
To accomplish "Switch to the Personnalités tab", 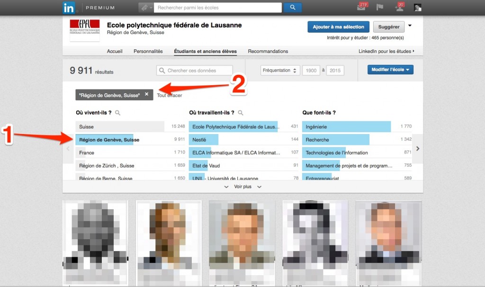I will coord(148,51).
